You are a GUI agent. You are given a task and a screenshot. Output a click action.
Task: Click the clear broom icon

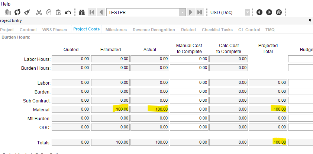27,12
